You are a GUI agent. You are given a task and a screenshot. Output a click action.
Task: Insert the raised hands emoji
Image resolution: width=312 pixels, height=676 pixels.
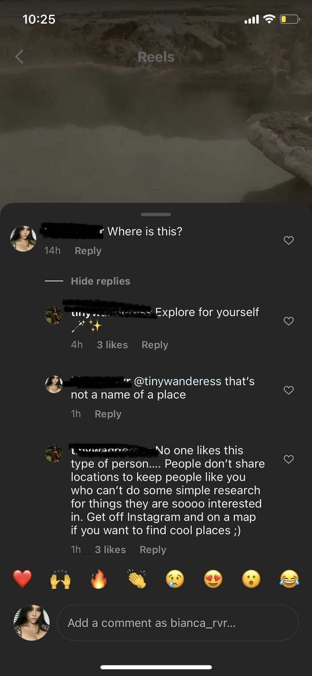pyautogui.click(x=60, y=579)
